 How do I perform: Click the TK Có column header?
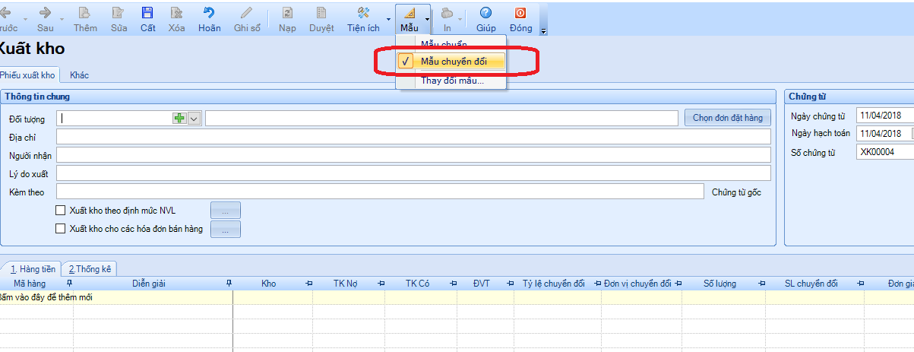click(417, 284)
